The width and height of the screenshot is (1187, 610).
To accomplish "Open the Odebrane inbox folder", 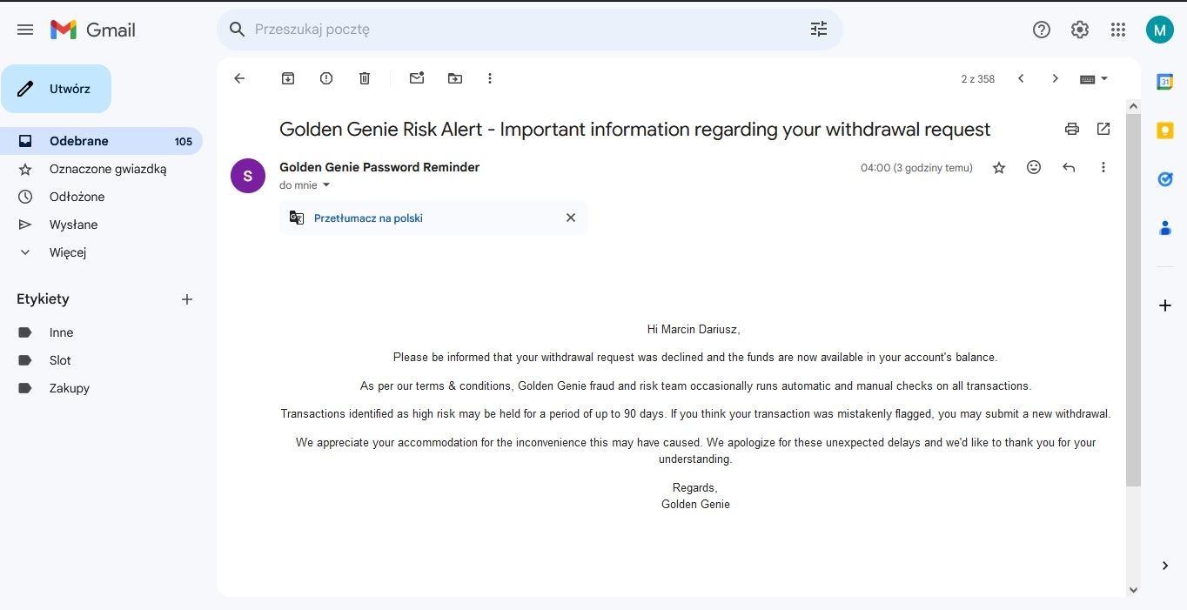I will 79,141.
